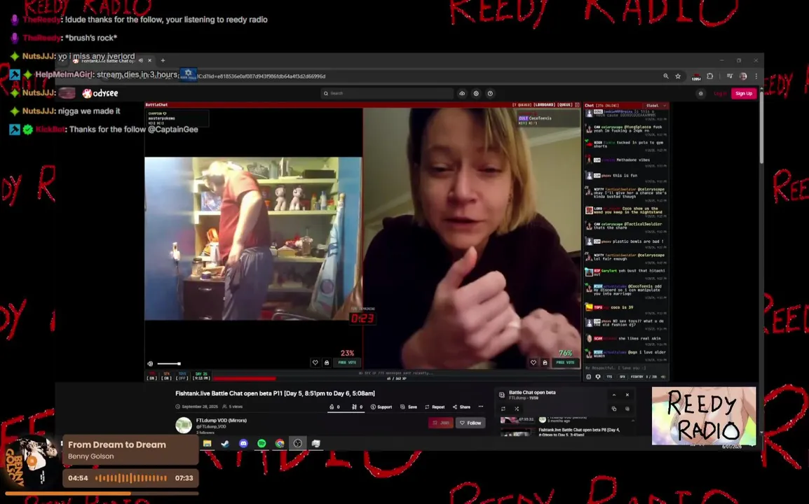The width and height of the screenshot is (809, 504).
Task: Click the fire reaction on the Odysee video
Action: point(334,407)
